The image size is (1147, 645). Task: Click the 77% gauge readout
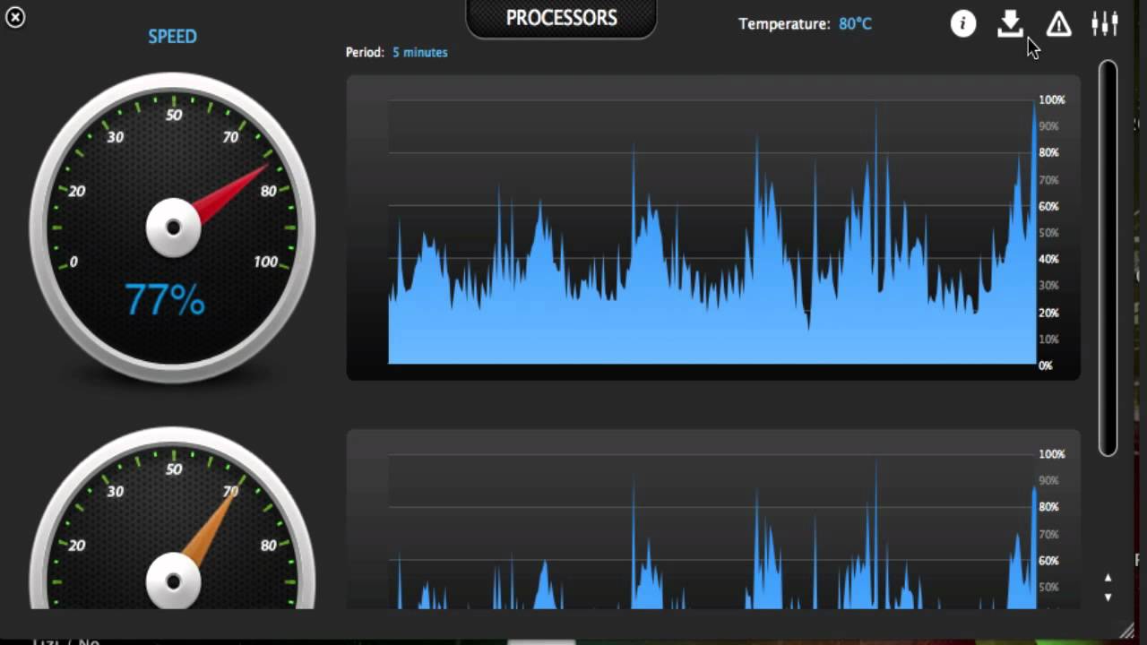coord(165,300)
